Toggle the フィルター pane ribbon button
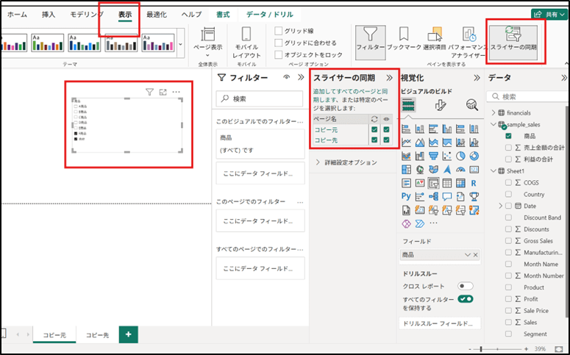Image resolution: width=570 pixels, height=355 pixels. (x=370, y=39)
